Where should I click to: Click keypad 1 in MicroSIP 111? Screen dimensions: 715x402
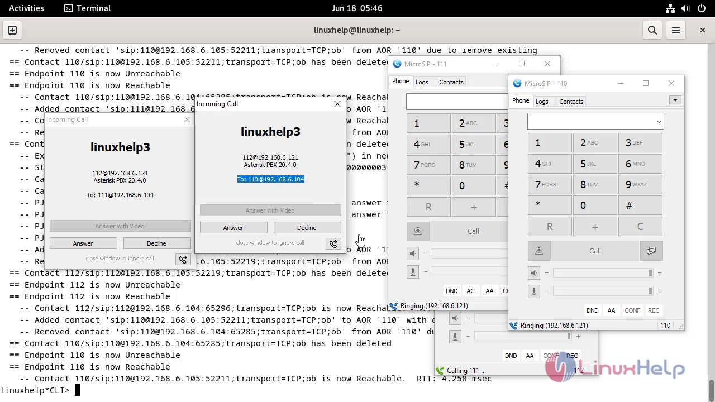(x=428, y=123)
